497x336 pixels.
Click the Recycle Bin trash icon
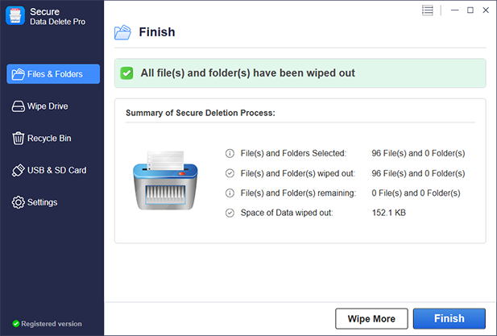[x=18, y=139]
